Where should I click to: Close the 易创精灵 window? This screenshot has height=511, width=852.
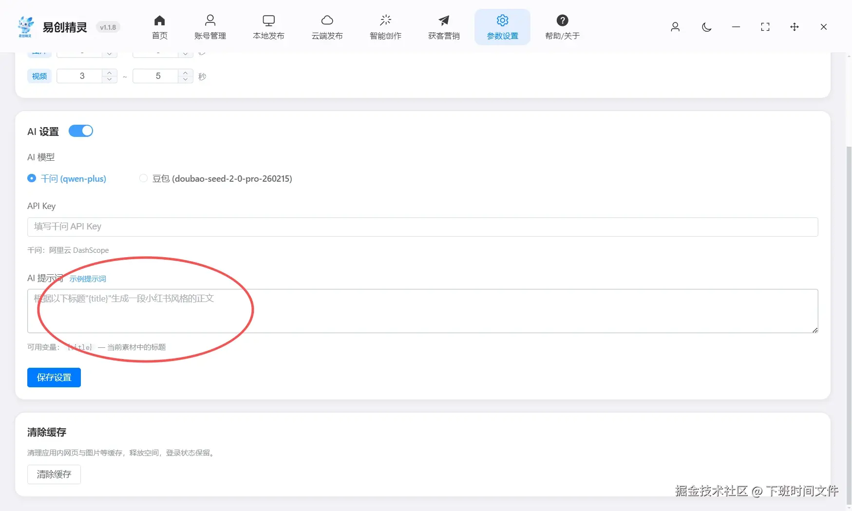coord(824,27)
